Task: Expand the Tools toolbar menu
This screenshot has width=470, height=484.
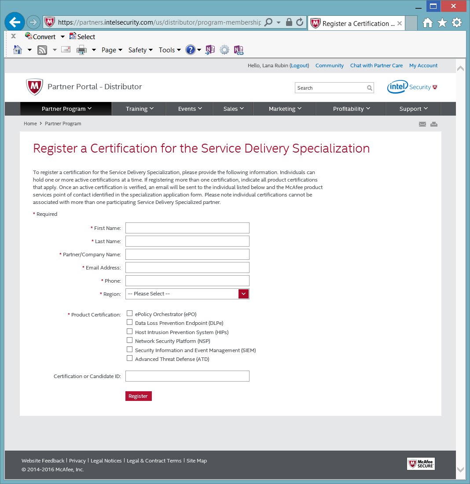Action: pos(169,50)
